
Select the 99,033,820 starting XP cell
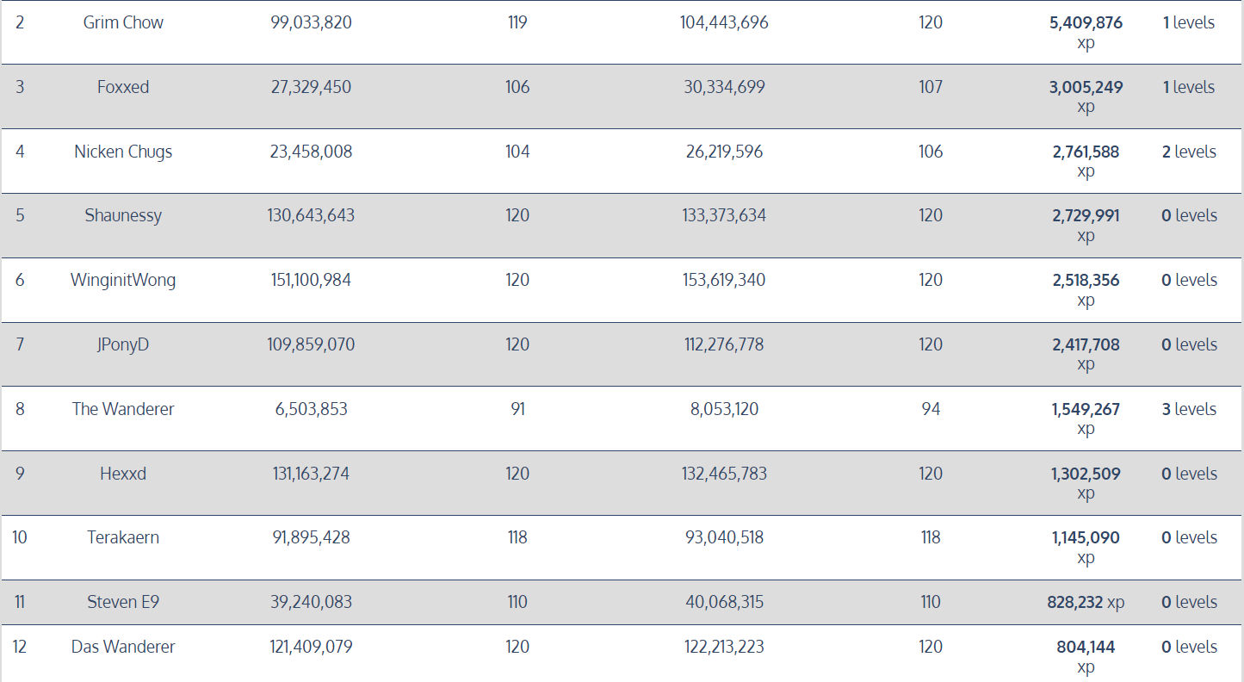[x=311, y=22]
